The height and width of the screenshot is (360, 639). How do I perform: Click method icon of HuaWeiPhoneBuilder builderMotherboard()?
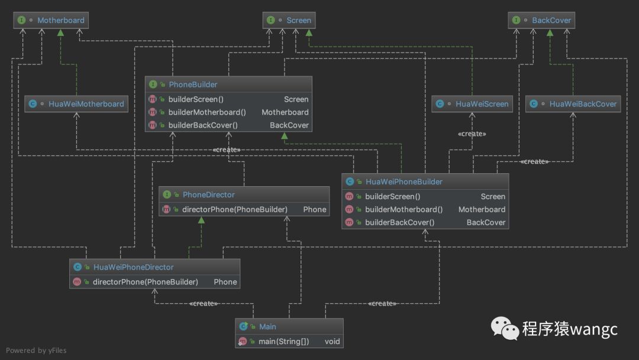349,209
